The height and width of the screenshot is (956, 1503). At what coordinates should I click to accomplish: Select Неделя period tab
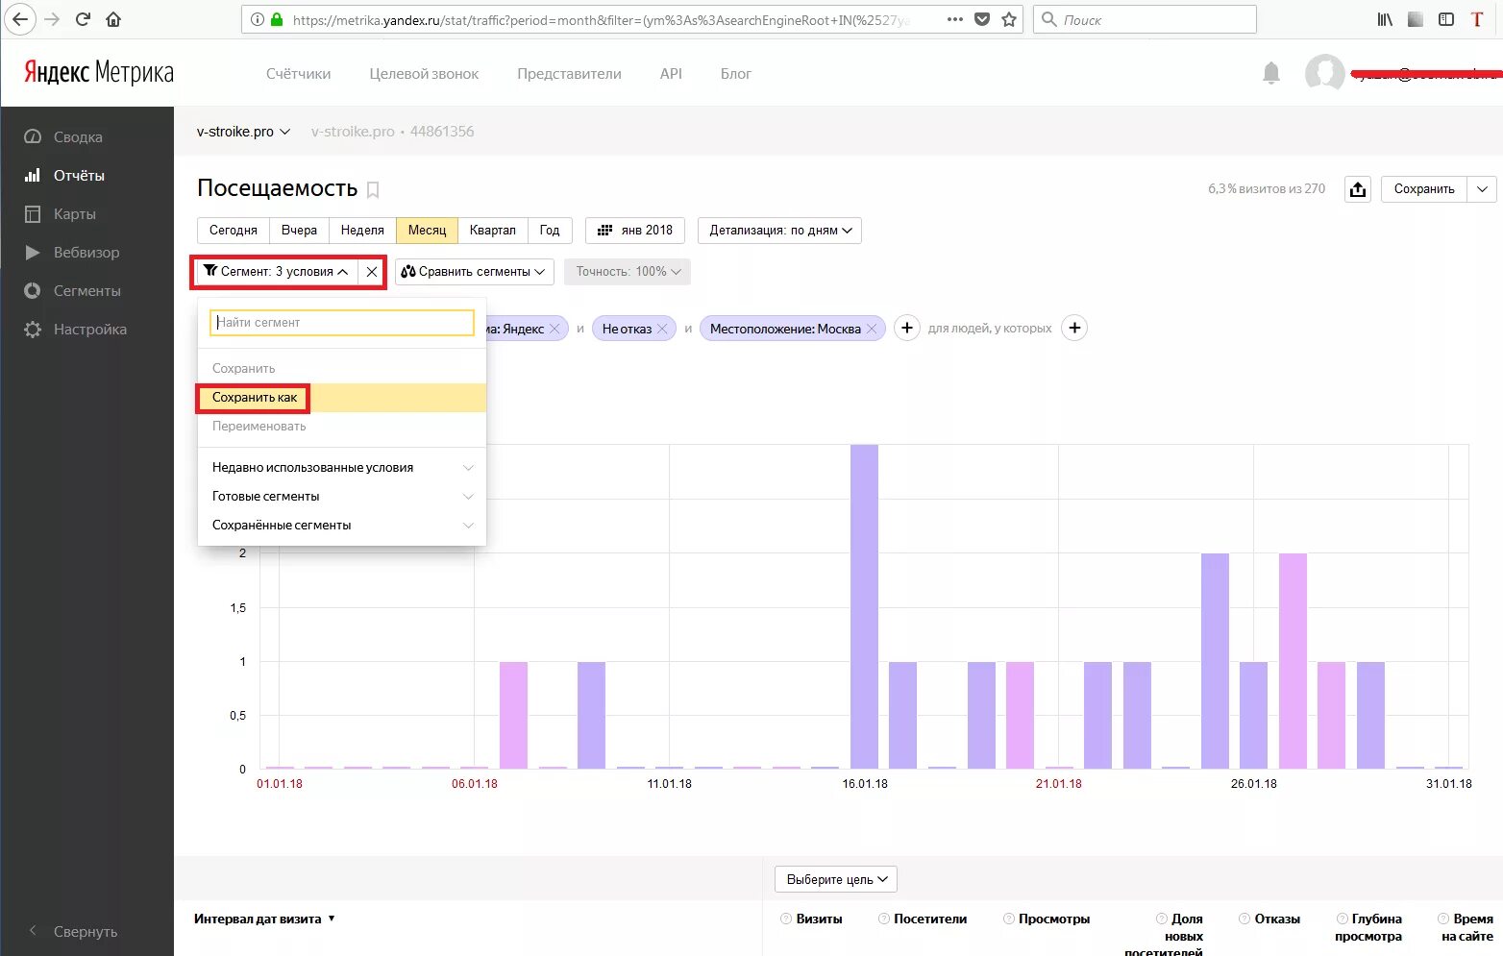(362, 231)
